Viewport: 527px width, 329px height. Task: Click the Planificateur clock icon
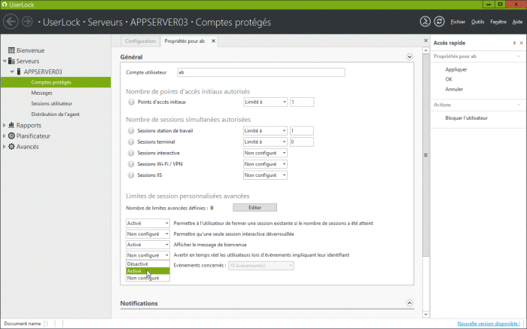pyautogui.click(x=11, y=136)
